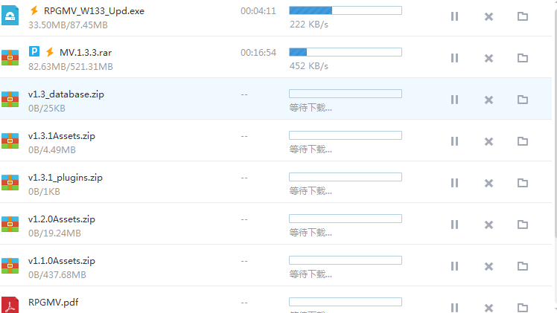557x313 pixels.
Task: Select the file name v1.3.1_plugins.zip
Action: click(x=66, y=178)
